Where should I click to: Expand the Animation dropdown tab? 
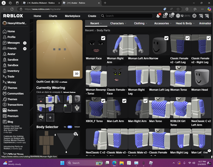205,23
